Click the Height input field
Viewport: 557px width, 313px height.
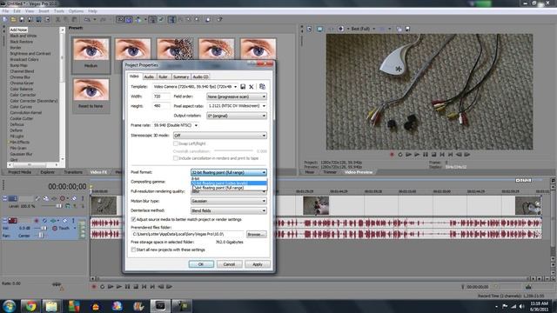tap(161, 106)
